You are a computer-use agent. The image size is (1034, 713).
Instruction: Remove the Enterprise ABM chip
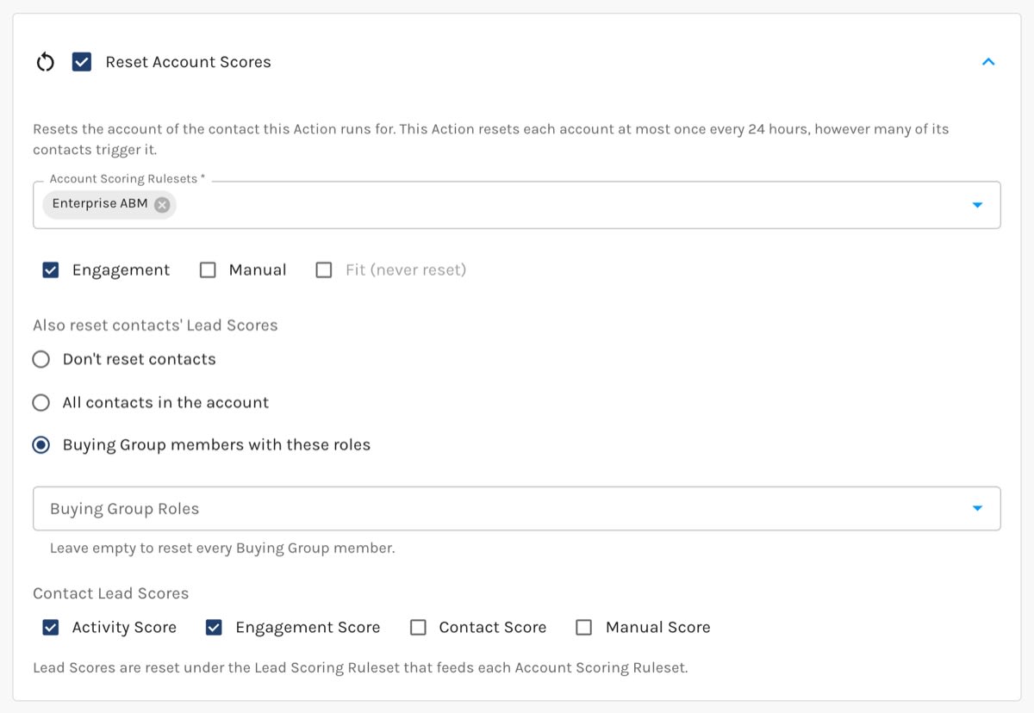[x=162, y=204]
